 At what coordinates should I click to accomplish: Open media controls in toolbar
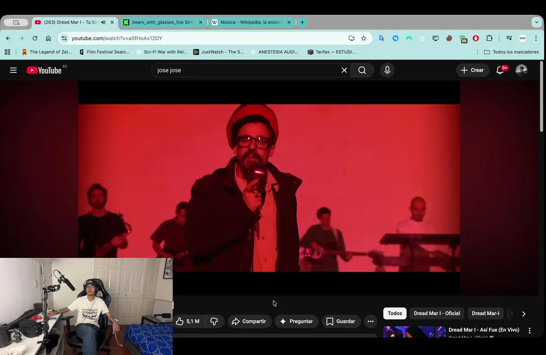509,38
